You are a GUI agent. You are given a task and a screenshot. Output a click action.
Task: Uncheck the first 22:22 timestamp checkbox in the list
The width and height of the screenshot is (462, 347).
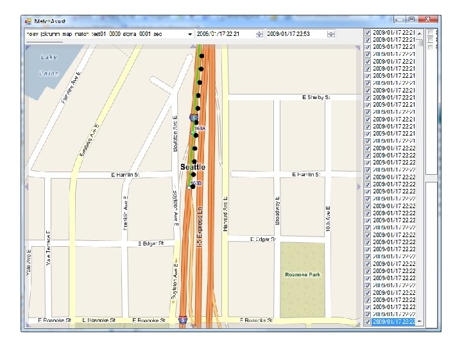tap(368, 148)
